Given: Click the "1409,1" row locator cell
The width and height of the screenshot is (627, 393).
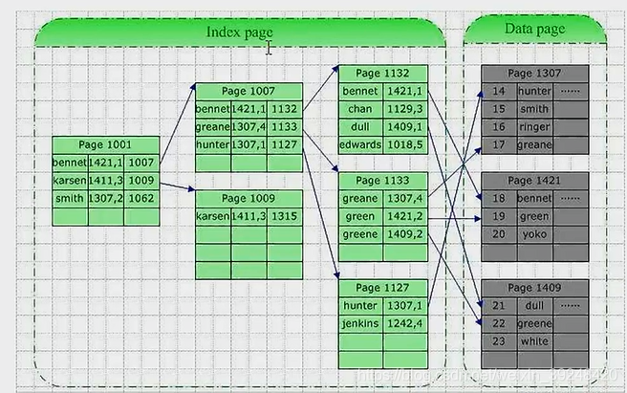Looking at the screenshot, I should 405,127.
